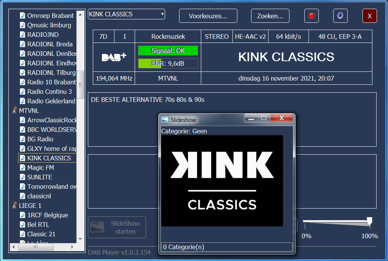Screen dimensions: 388x261
Task: Click music note icon beside Magic FM
Action: coord(22,167)
